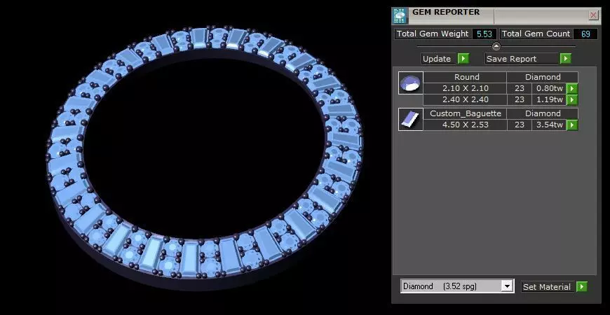The height and width of the screenshot is (315, 610).
Task: Click count 23 in the 2.10 X 2.10 row
Action: point(520,89)
